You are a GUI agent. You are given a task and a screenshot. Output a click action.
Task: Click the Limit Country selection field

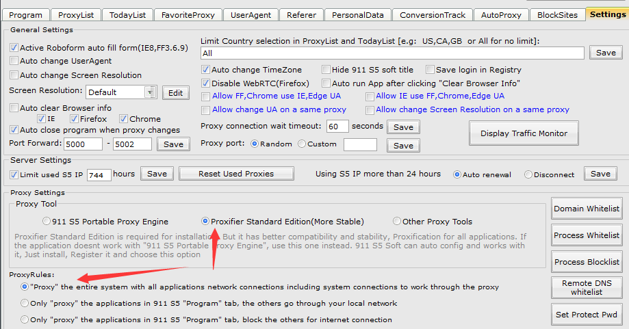[392, 53]
